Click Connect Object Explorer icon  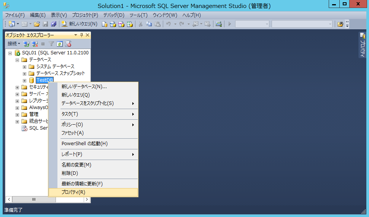(26, 44)
